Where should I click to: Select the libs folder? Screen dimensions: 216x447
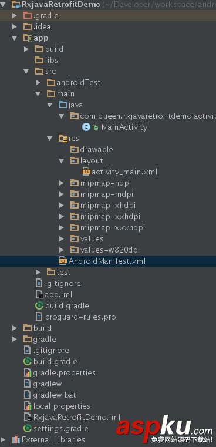point(51,60)
